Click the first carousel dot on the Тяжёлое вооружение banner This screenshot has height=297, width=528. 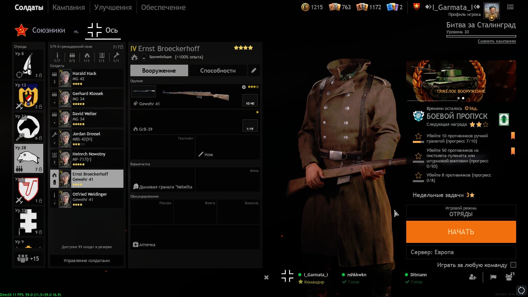pyautogui.click(x=458, y=98)
